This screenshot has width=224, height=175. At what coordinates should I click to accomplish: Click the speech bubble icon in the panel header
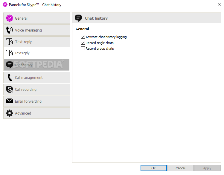pyautogui.click(x=78, y=18)
